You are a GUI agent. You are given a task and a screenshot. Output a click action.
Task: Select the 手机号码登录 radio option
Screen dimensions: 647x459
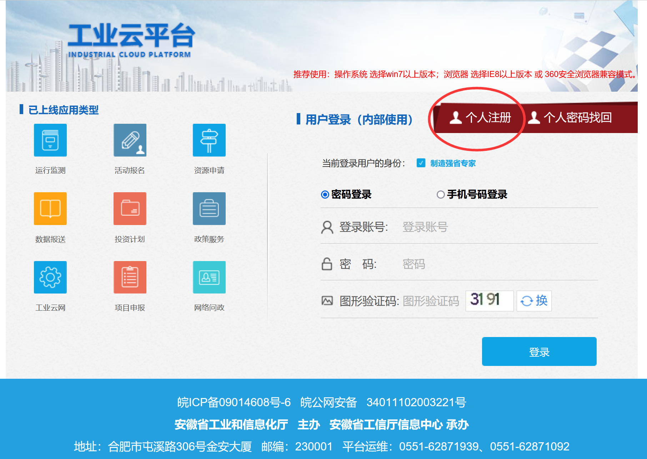coord(441,194)
